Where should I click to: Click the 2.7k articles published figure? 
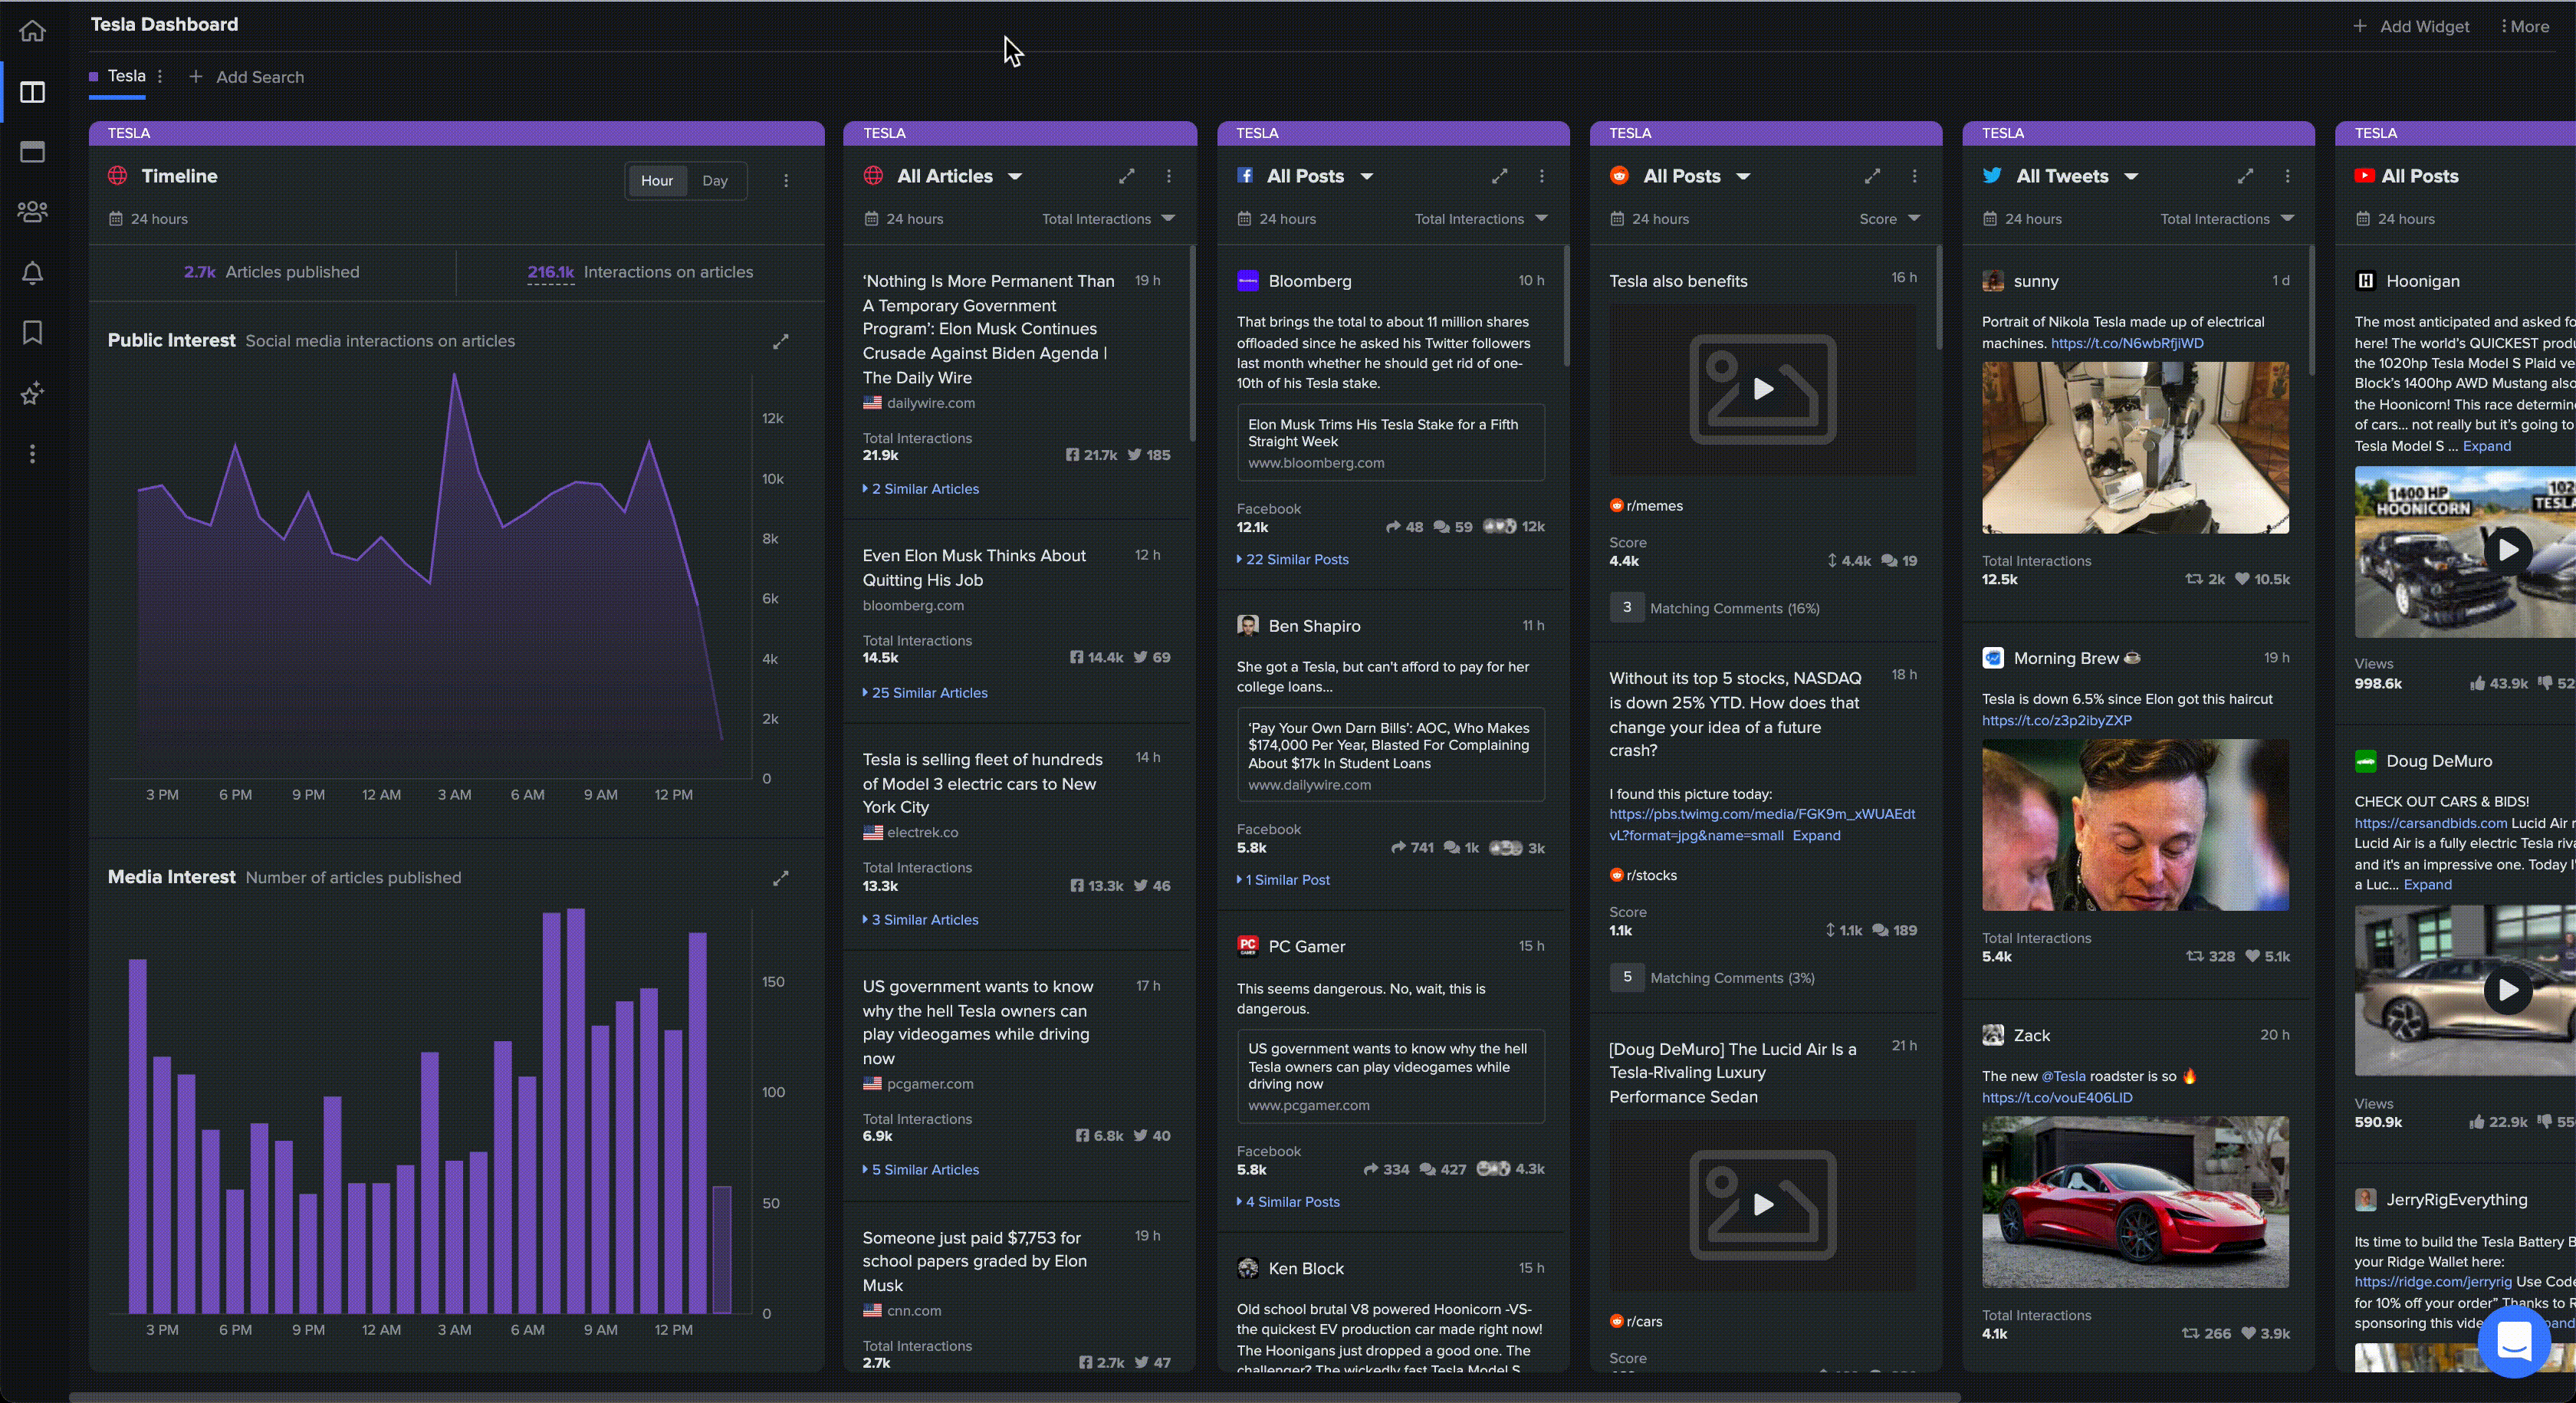point(199,272)
